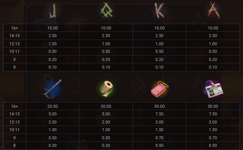Click the 16+ row label in top table

pyautogui.click(x=15, y=28)
